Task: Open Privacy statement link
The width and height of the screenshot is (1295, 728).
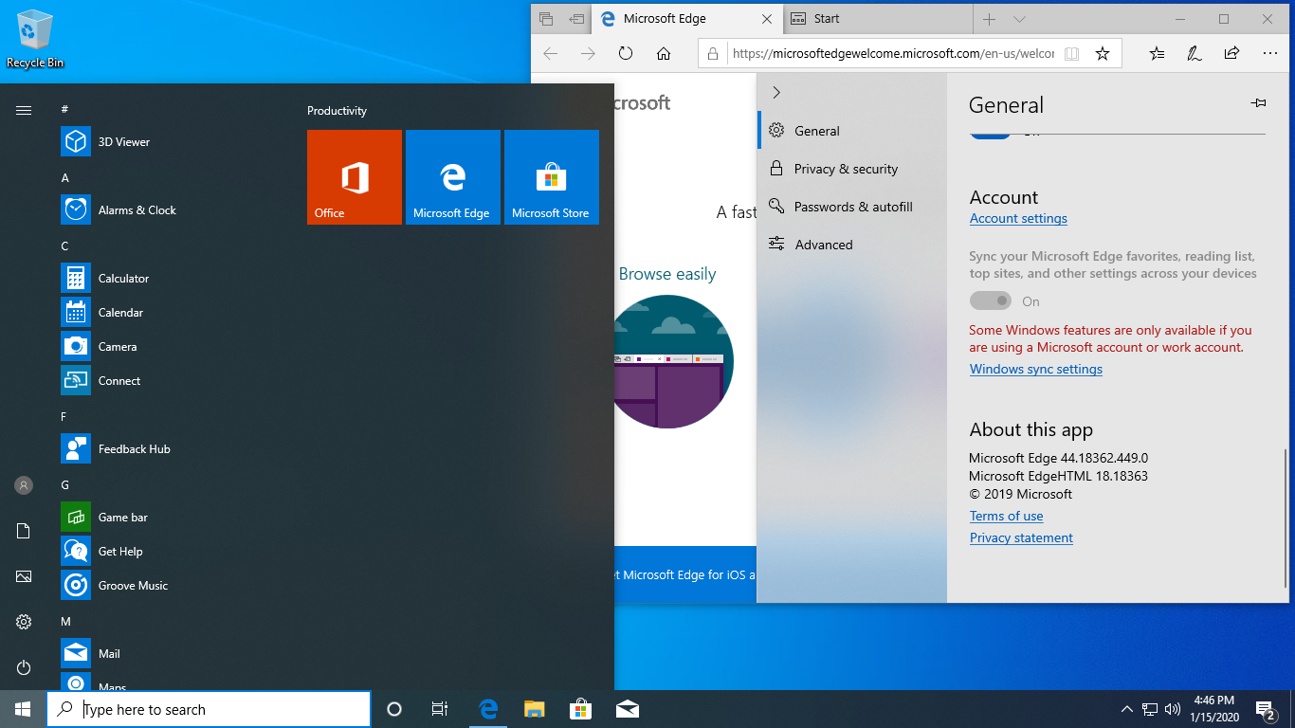Action: 1021,537
